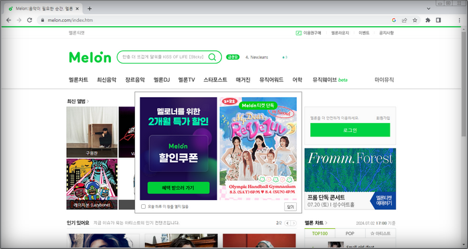Click the Melon search input field

163,57
